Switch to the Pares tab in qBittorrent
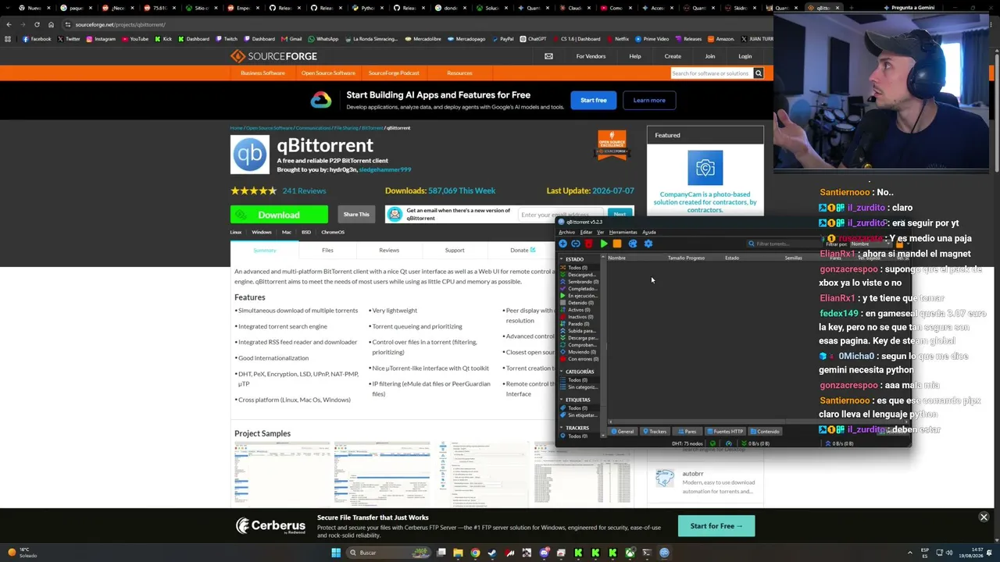1000x562 pixels. pos(687,432)
